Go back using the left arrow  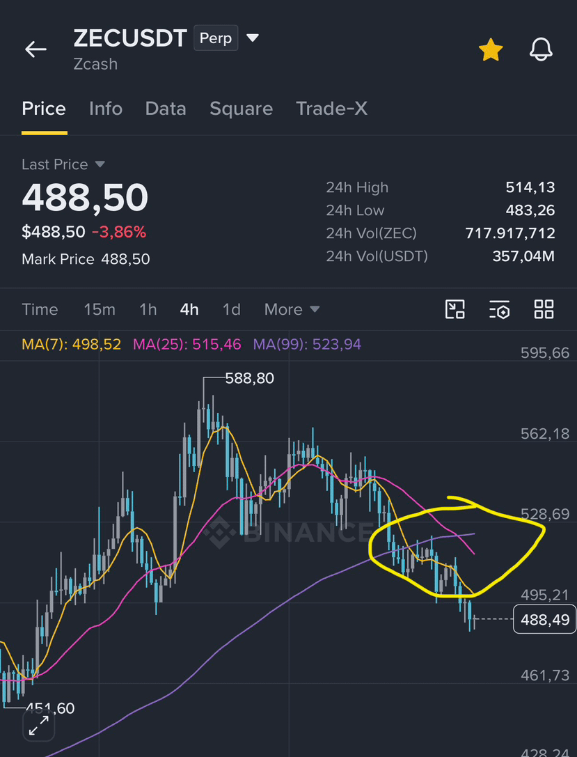click(35, 49)
